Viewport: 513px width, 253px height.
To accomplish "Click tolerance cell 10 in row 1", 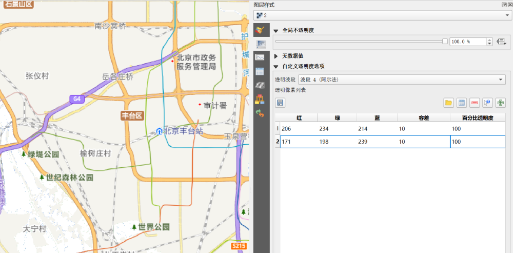I will (424, 129).
